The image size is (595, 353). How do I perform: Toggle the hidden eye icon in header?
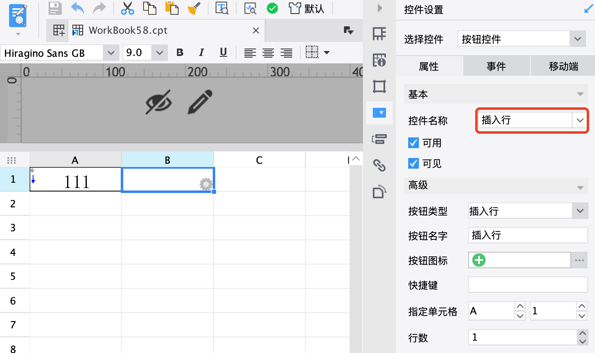pos(158,102)
